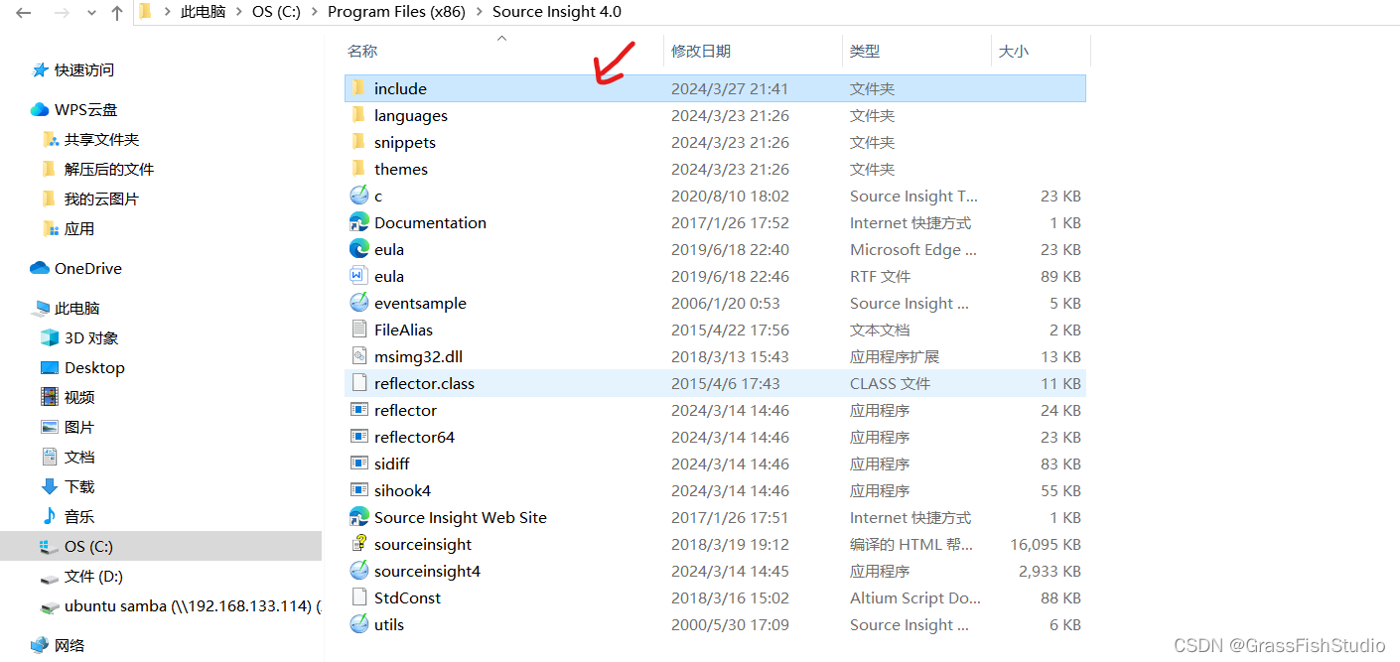The height and width of the screenshot is (662, 1400).
Task: Select the reflector.class file icon
Action: click(x=358, y=383)
